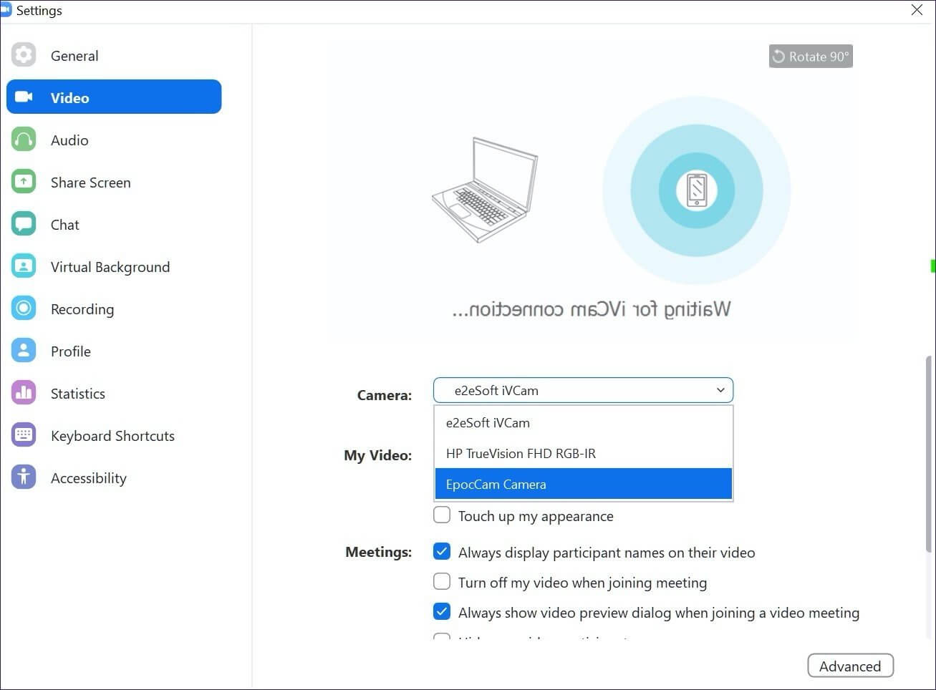Open Recording settings label

(x=82, y=309)
